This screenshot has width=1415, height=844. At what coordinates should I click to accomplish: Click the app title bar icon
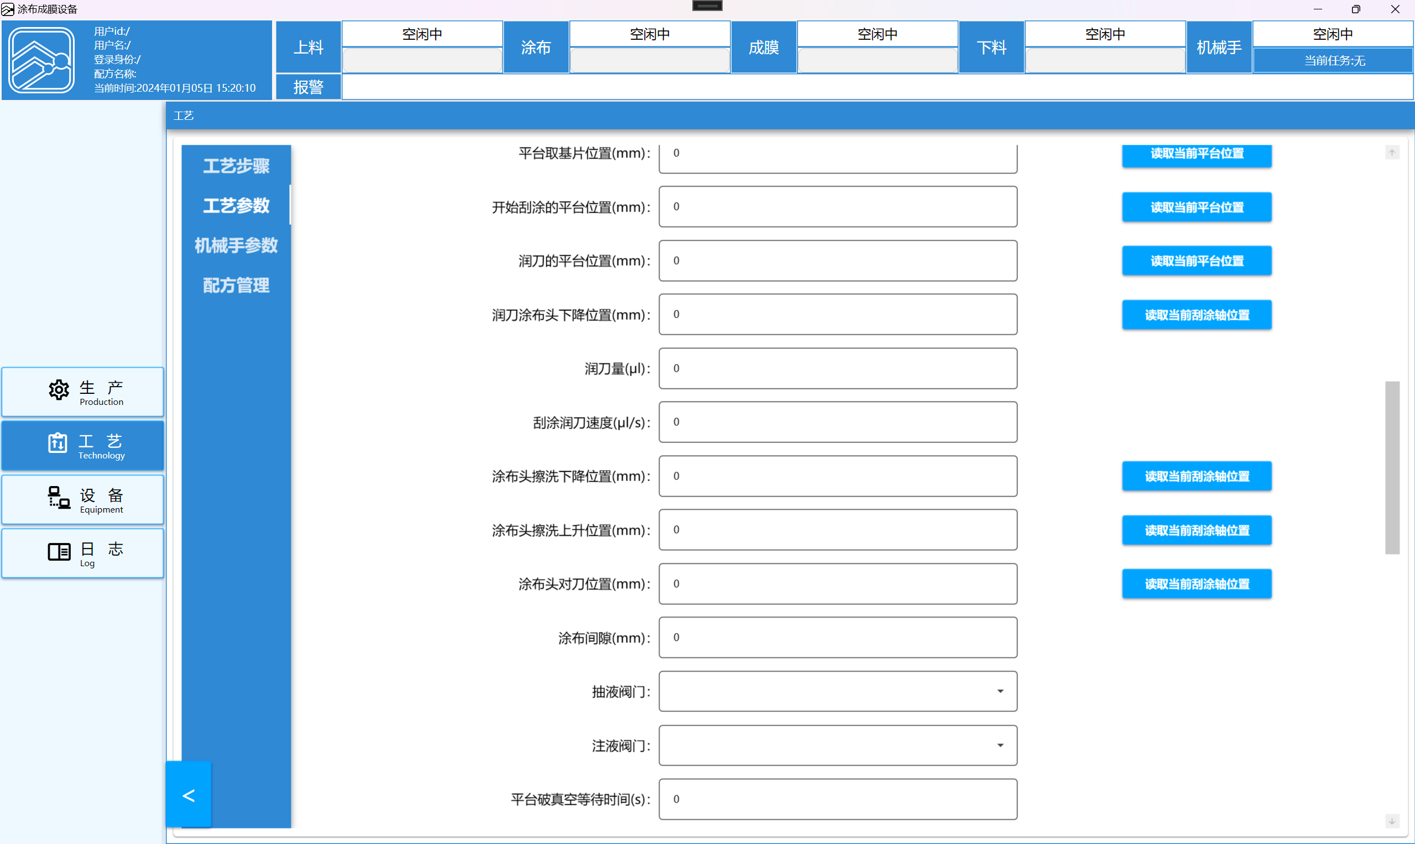coord(7,9)
